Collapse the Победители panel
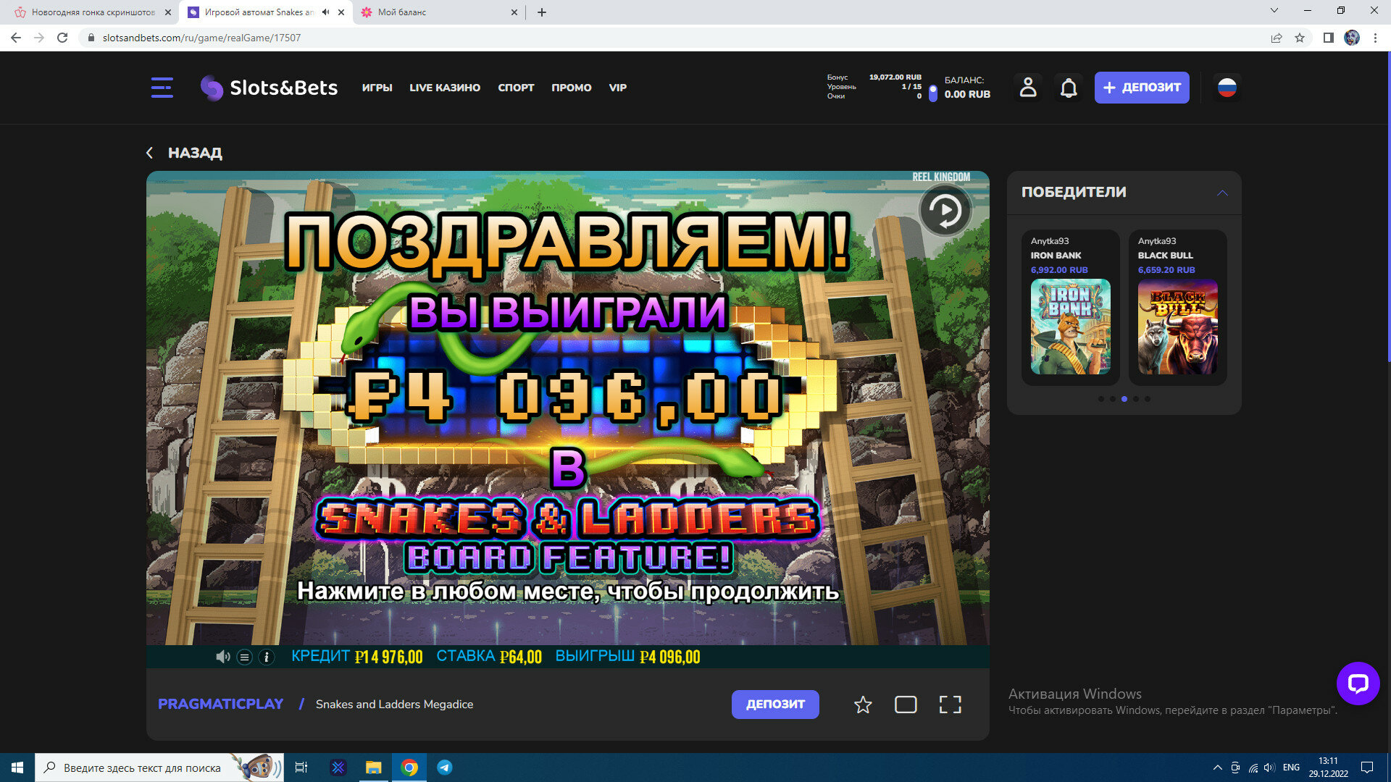 [x=1222, y=193]
